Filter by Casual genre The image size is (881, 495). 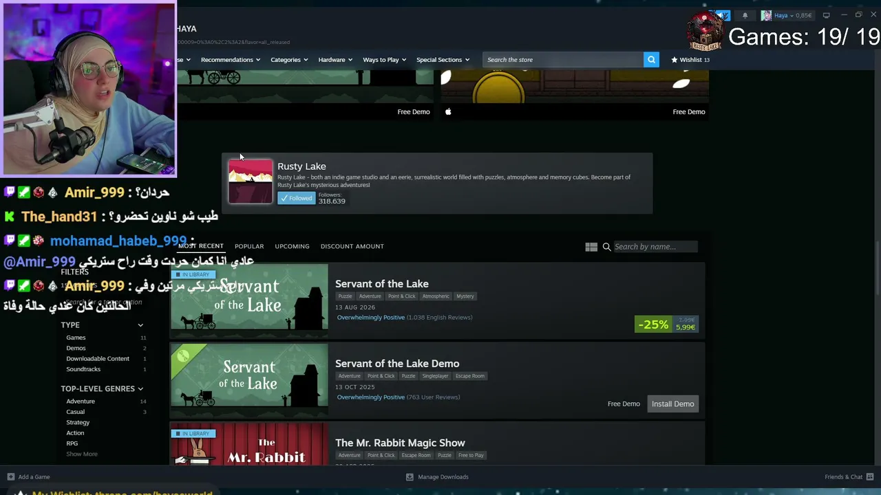coord(76,412)
